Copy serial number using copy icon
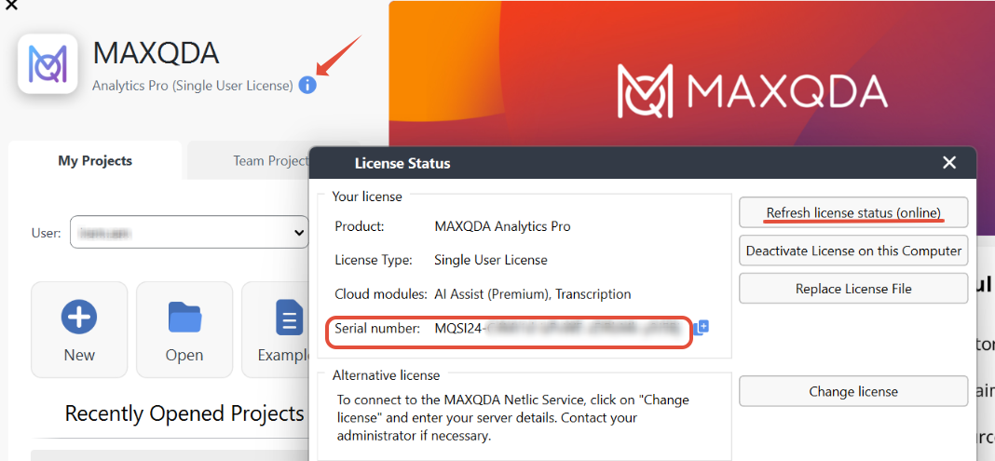Screen dimensions: 995x461 pyautogui.click(x=701, y=328)
